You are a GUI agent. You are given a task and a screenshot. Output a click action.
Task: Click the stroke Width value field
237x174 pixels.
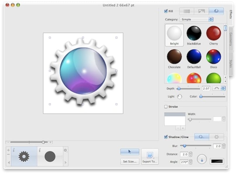click(x=217, y=119)
